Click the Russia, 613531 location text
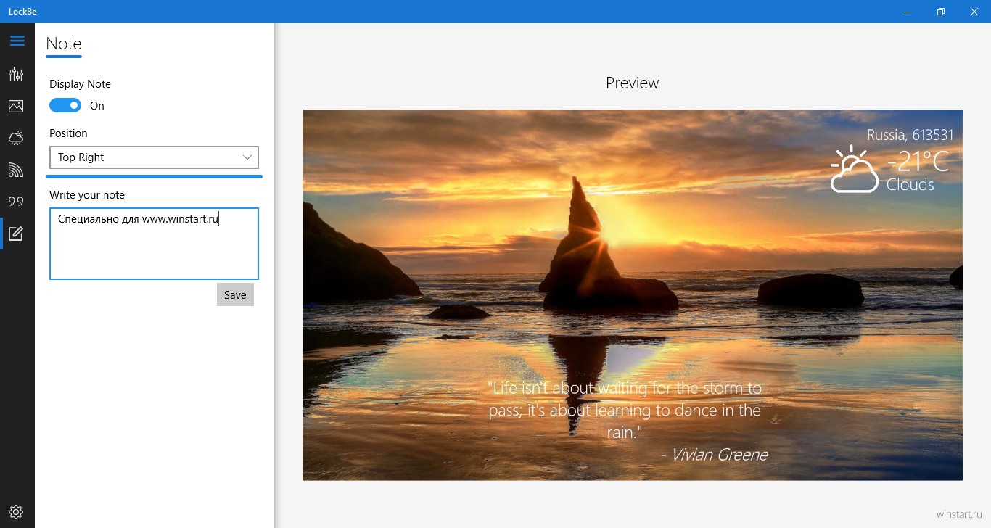This screenshot has width=991, height=528. pos(910,135)
